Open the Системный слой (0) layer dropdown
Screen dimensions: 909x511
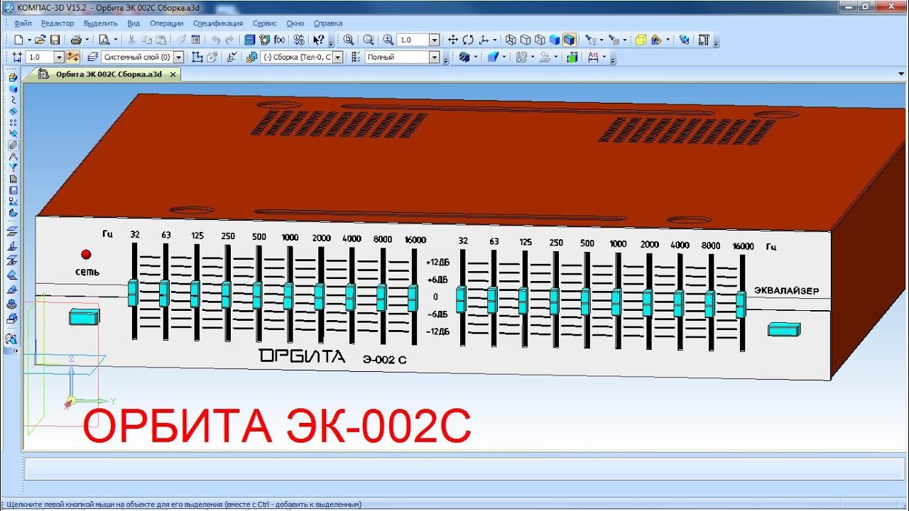point(178,57)
